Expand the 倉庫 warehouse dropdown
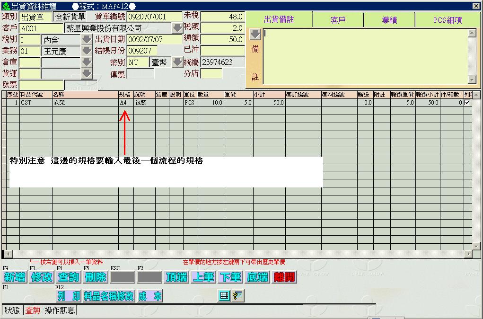The width and height of the screenshot is (483, 319). [87, 62]
